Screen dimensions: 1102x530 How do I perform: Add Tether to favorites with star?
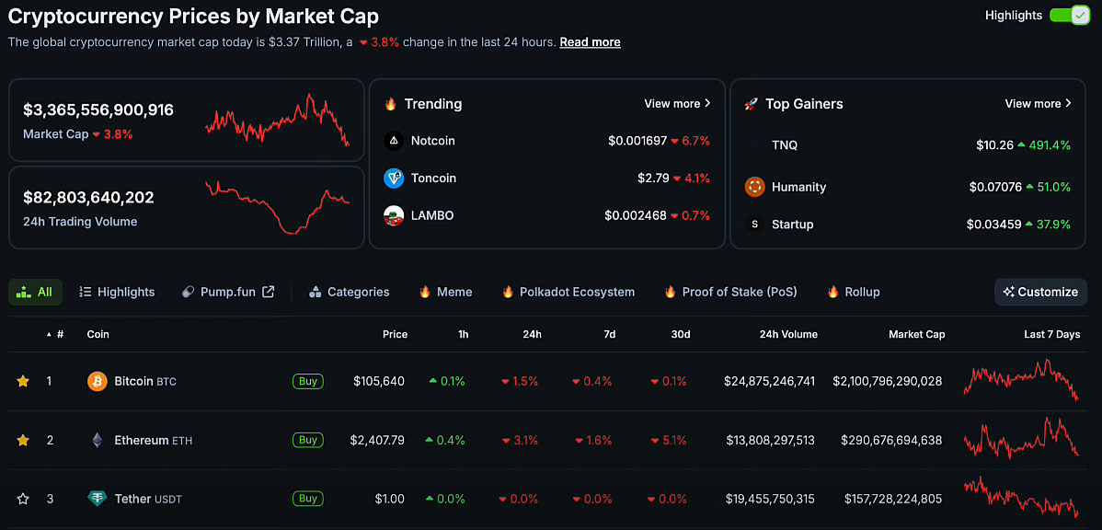click(x=23, y=499)
